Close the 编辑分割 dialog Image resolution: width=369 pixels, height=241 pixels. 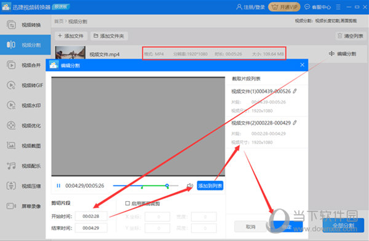(302, 65)
